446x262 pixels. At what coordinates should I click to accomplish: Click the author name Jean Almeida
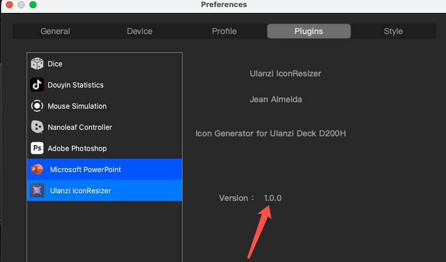[x=276, y=99]
